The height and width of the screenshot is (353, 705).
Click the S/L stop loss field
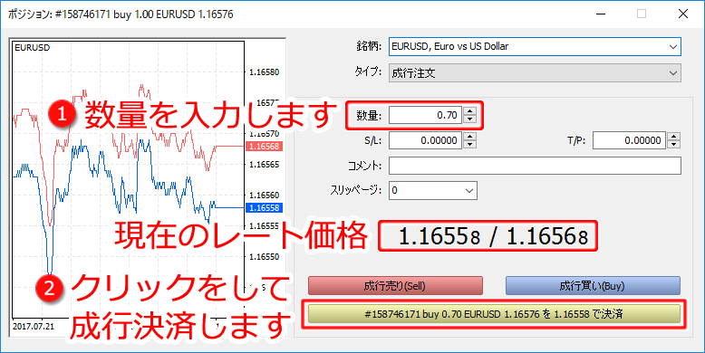425,140
